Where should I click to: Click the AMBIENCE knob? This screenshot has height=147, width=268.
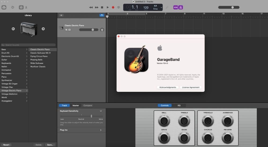[228, 121]
